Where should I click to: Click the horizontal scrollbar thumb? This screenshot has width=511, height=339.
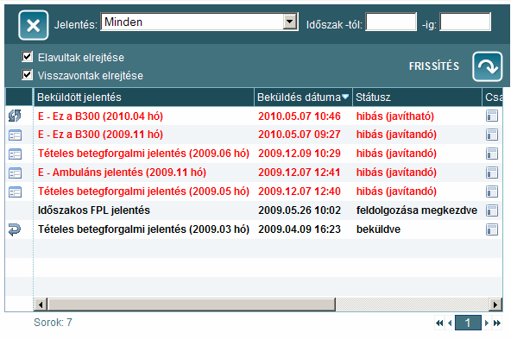pyautogui.click(x=192, y=304)
